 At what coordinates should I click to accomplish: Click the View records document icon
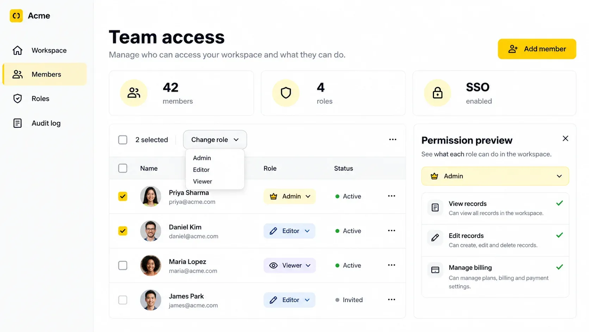pos(435,207)
